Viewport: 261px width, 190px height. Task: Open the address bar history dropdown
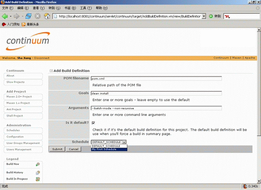click(x=204, y=16)
